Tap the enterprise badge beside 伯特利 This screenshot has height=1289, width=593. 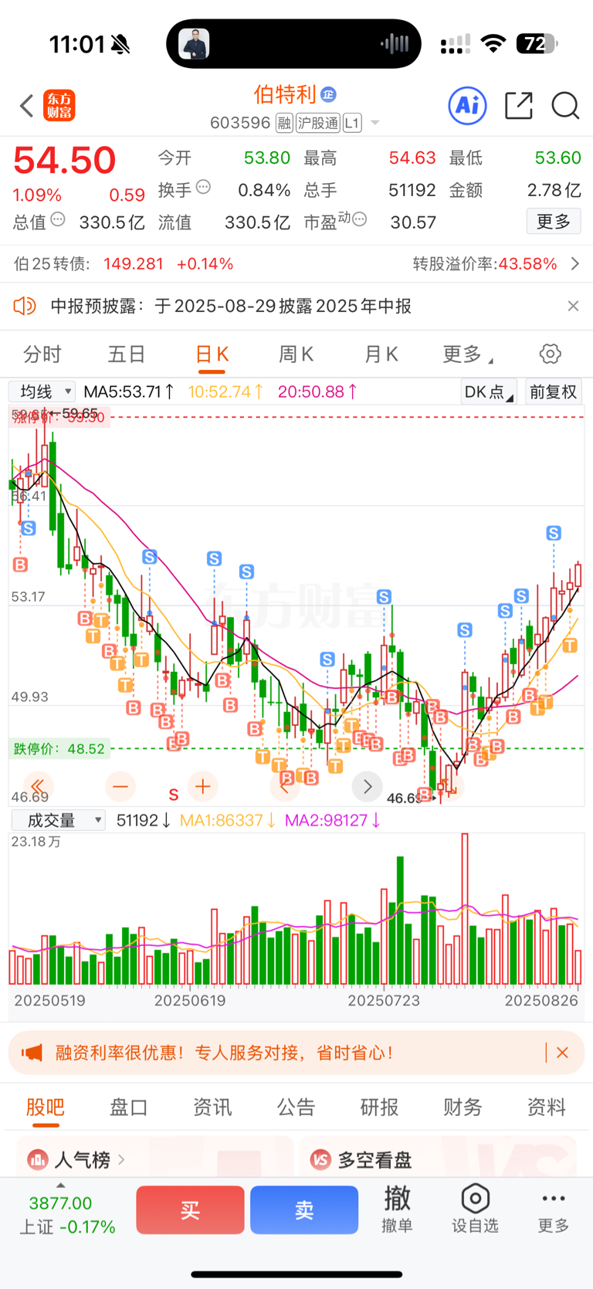click(328, 94)
